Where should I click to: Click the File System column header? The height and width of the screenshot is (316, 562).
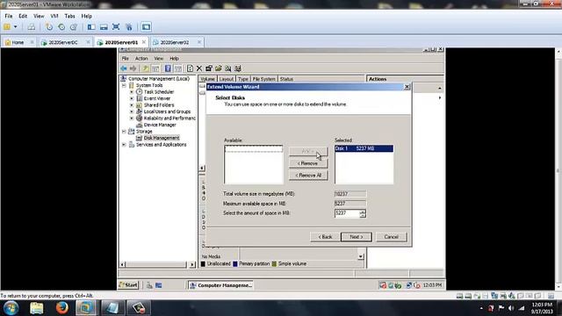263,79
